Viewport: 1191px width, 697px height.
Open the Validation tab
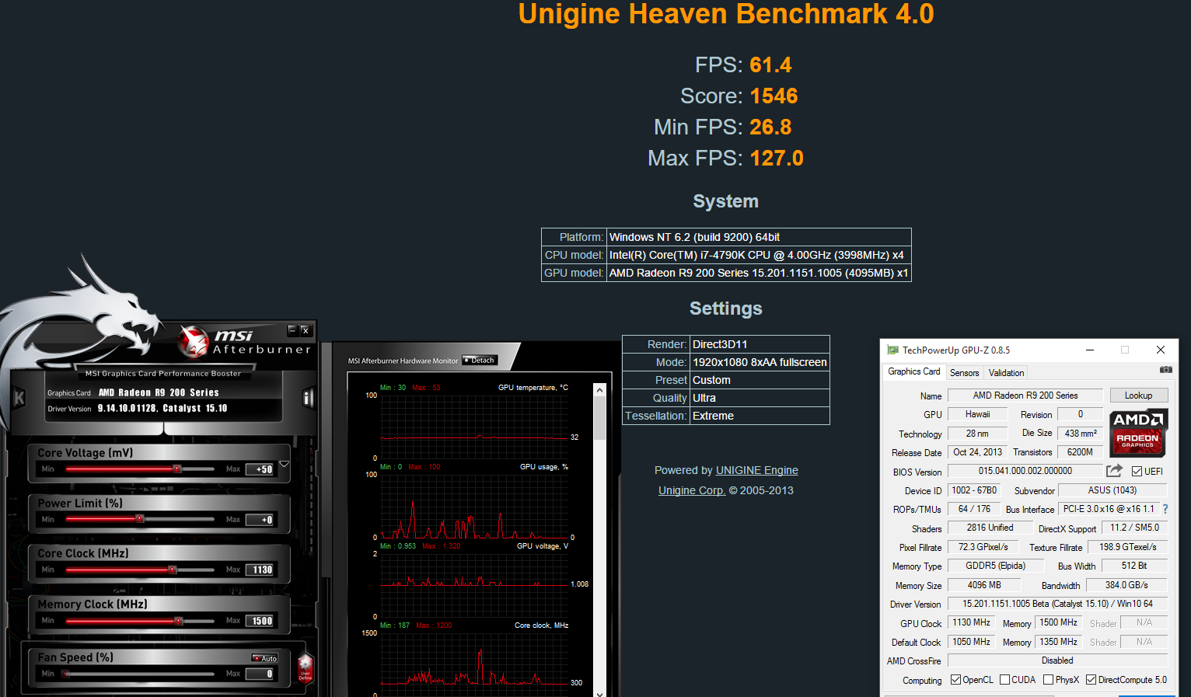pyautogui.click(x=1006, y=372)
